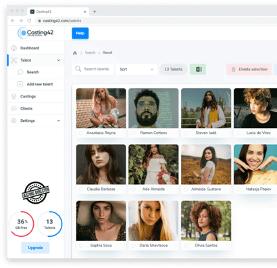Click the Dashboard gauge icon

(x=14, y=48)
